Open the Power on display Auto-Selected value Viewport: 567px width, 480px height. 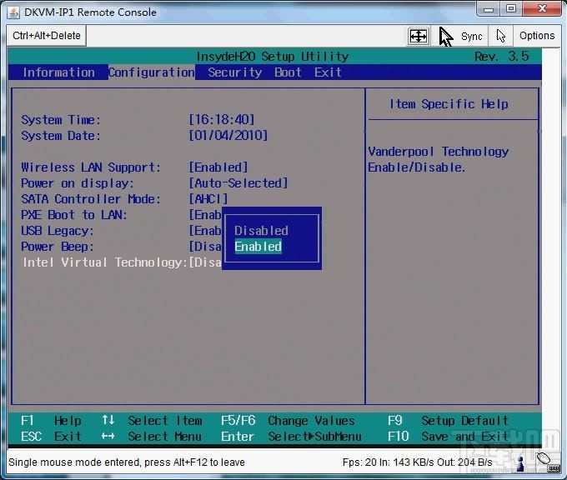[238, 183]
